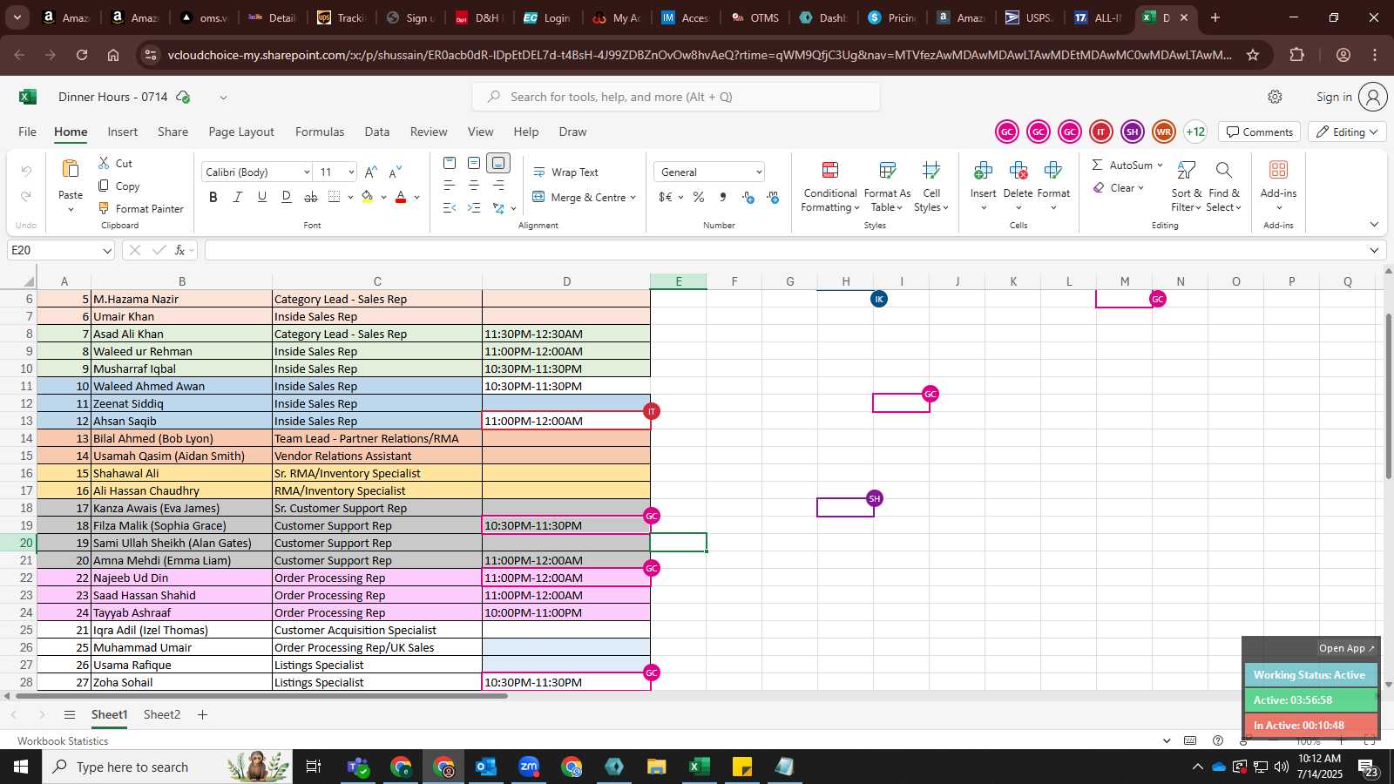Open fill colour picker

coord(383,198)
